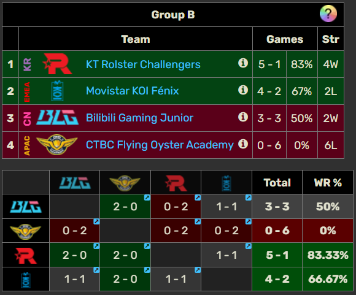Click KT Rolster row logo in crosstable

(x=26, y=256)
